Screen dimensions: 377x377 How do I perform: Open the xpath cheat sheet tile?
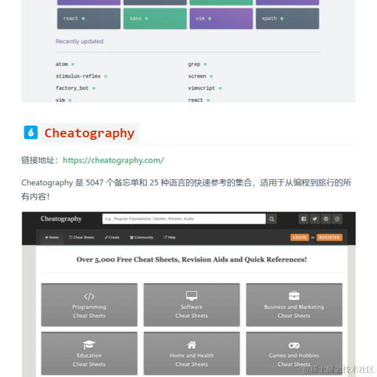[287, 19]
